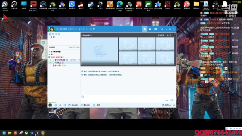Open '应用中心' app center
The image size is (242, 136).
(166, 105)
